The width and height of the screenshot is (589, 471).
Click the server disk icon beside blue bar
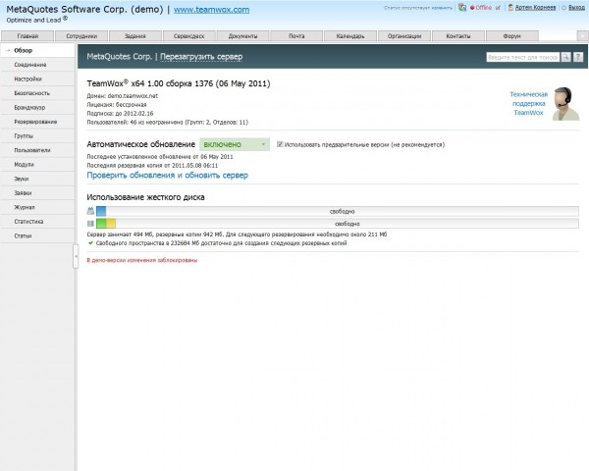coord(90,212)
